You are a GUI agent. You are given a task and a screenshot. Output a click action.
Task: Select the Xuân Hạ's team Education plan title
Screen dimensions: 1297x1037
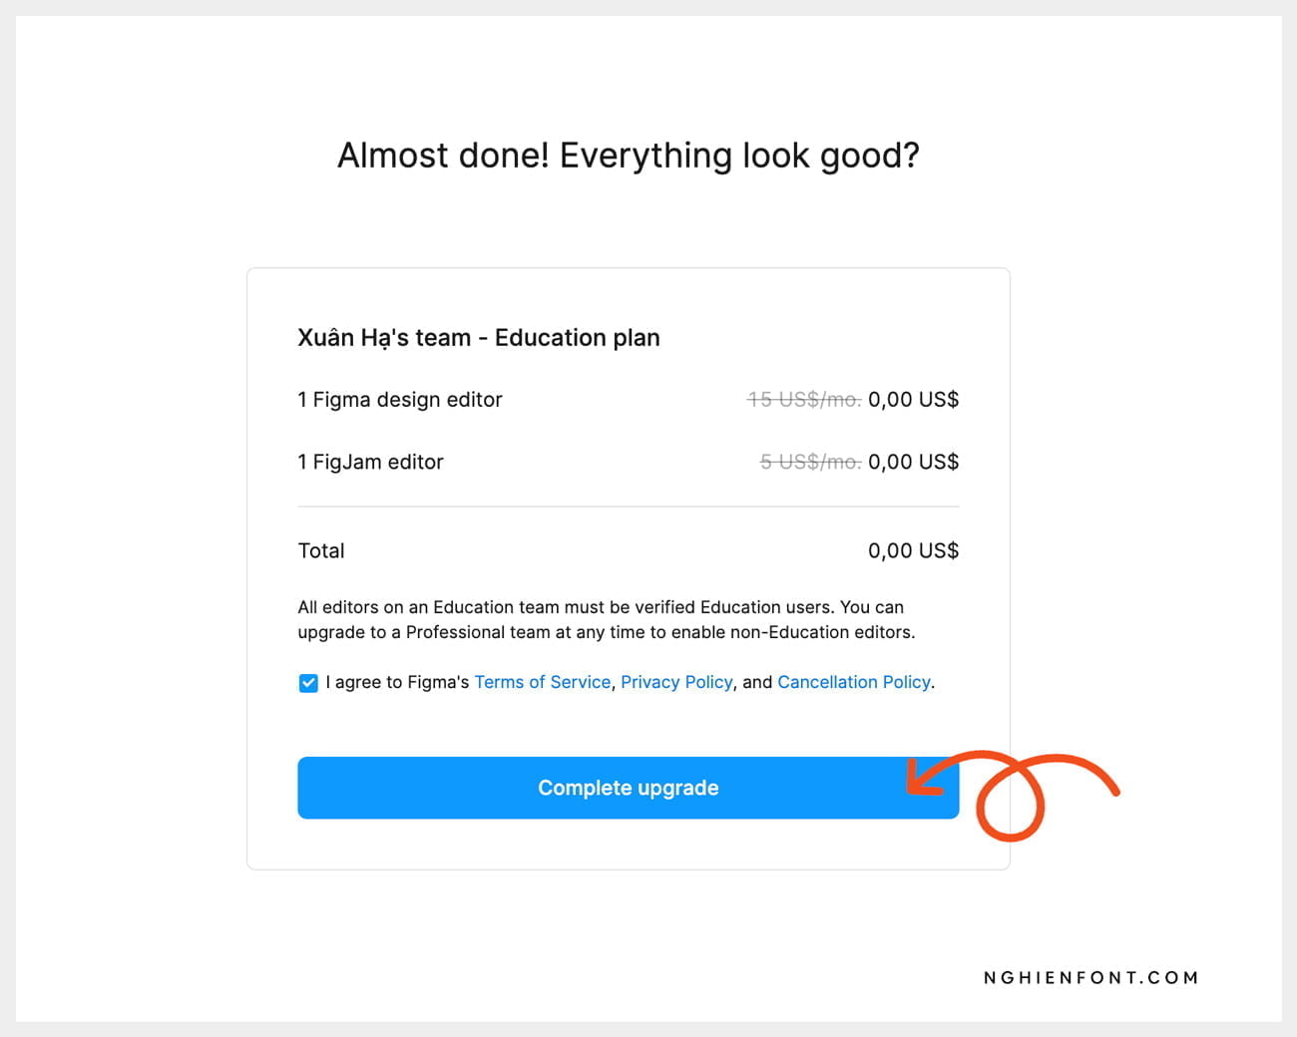coord(479,338)
